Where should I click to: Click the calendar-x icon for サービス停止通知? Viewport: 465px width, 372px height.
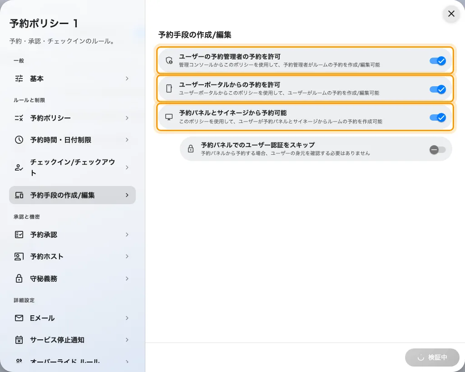pos(19,340)
